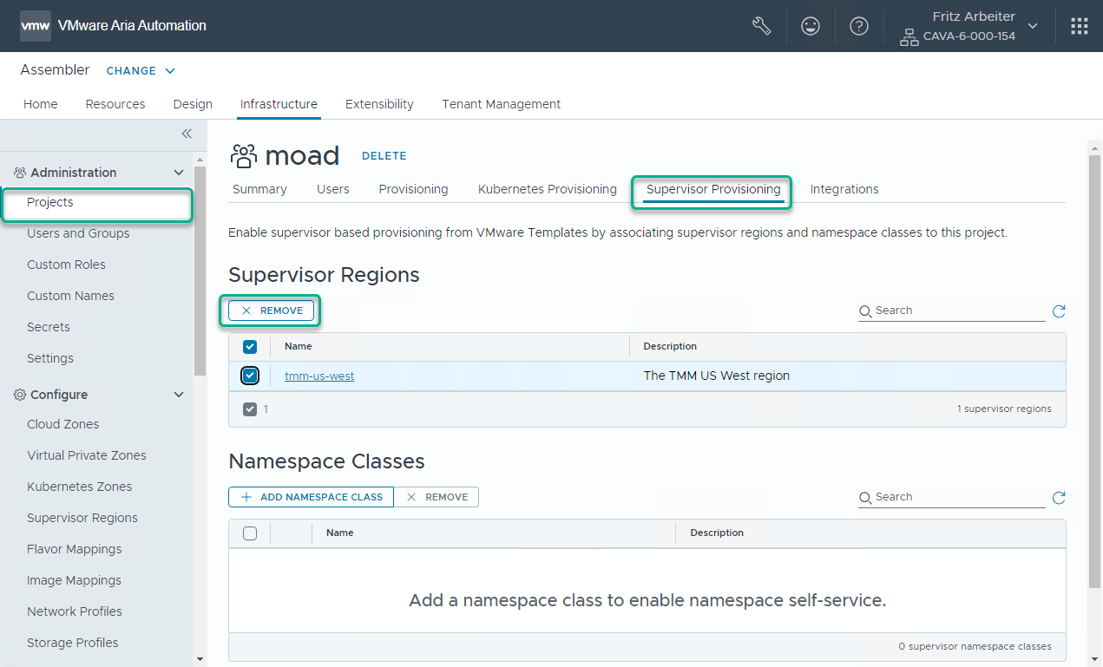Select the Infrastructure tab
Image resolution: width=1103 pixels, height=667 pixels.
click(x=279, y=104)
